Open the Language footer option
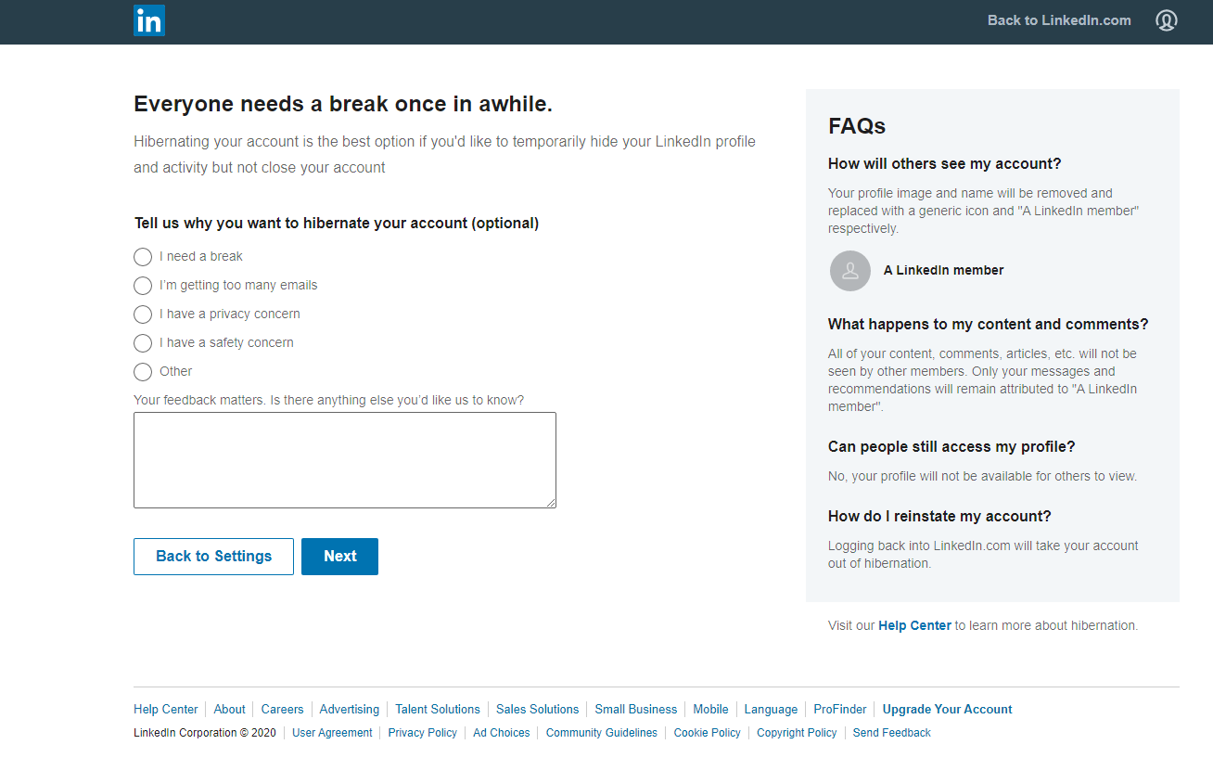The width and height of the screenshot is (1213, 783). 771,709
